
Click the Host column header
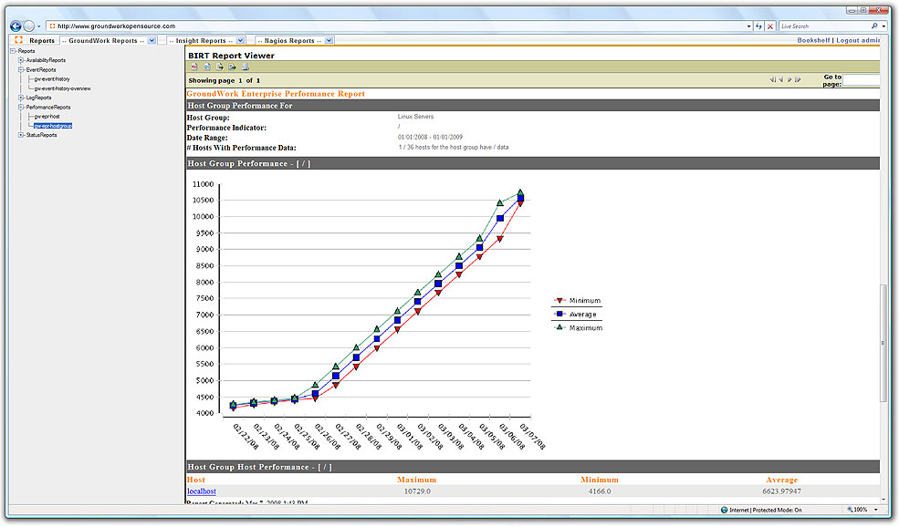195,480
